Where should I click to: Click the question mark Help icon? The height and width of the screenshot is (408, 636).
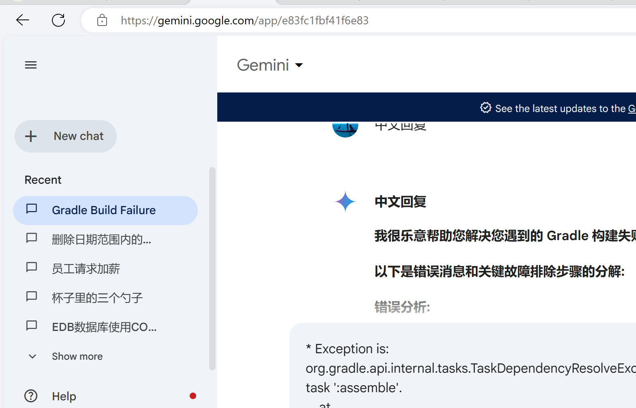coord(31,396)
